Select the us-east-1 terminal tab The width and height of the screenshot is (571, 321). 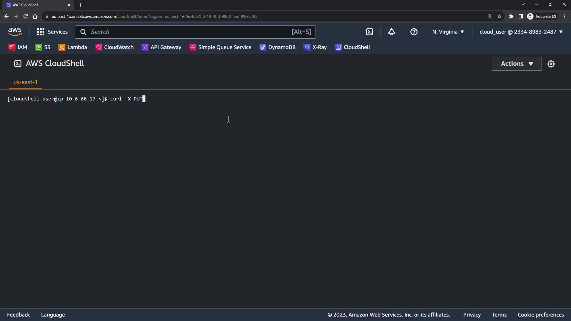(26, 82)
